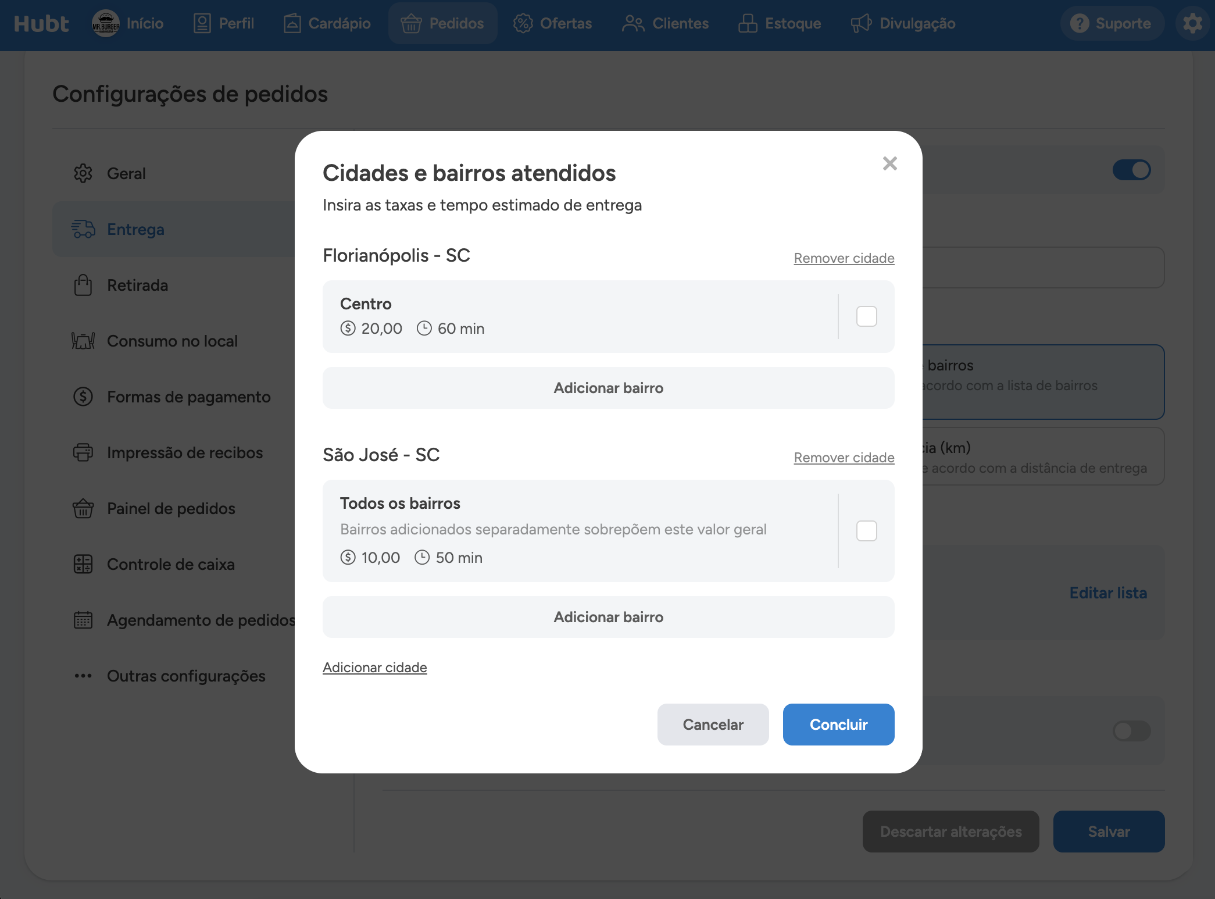
Task: Add a neighborhood under São José
Action: coord(608,617)
